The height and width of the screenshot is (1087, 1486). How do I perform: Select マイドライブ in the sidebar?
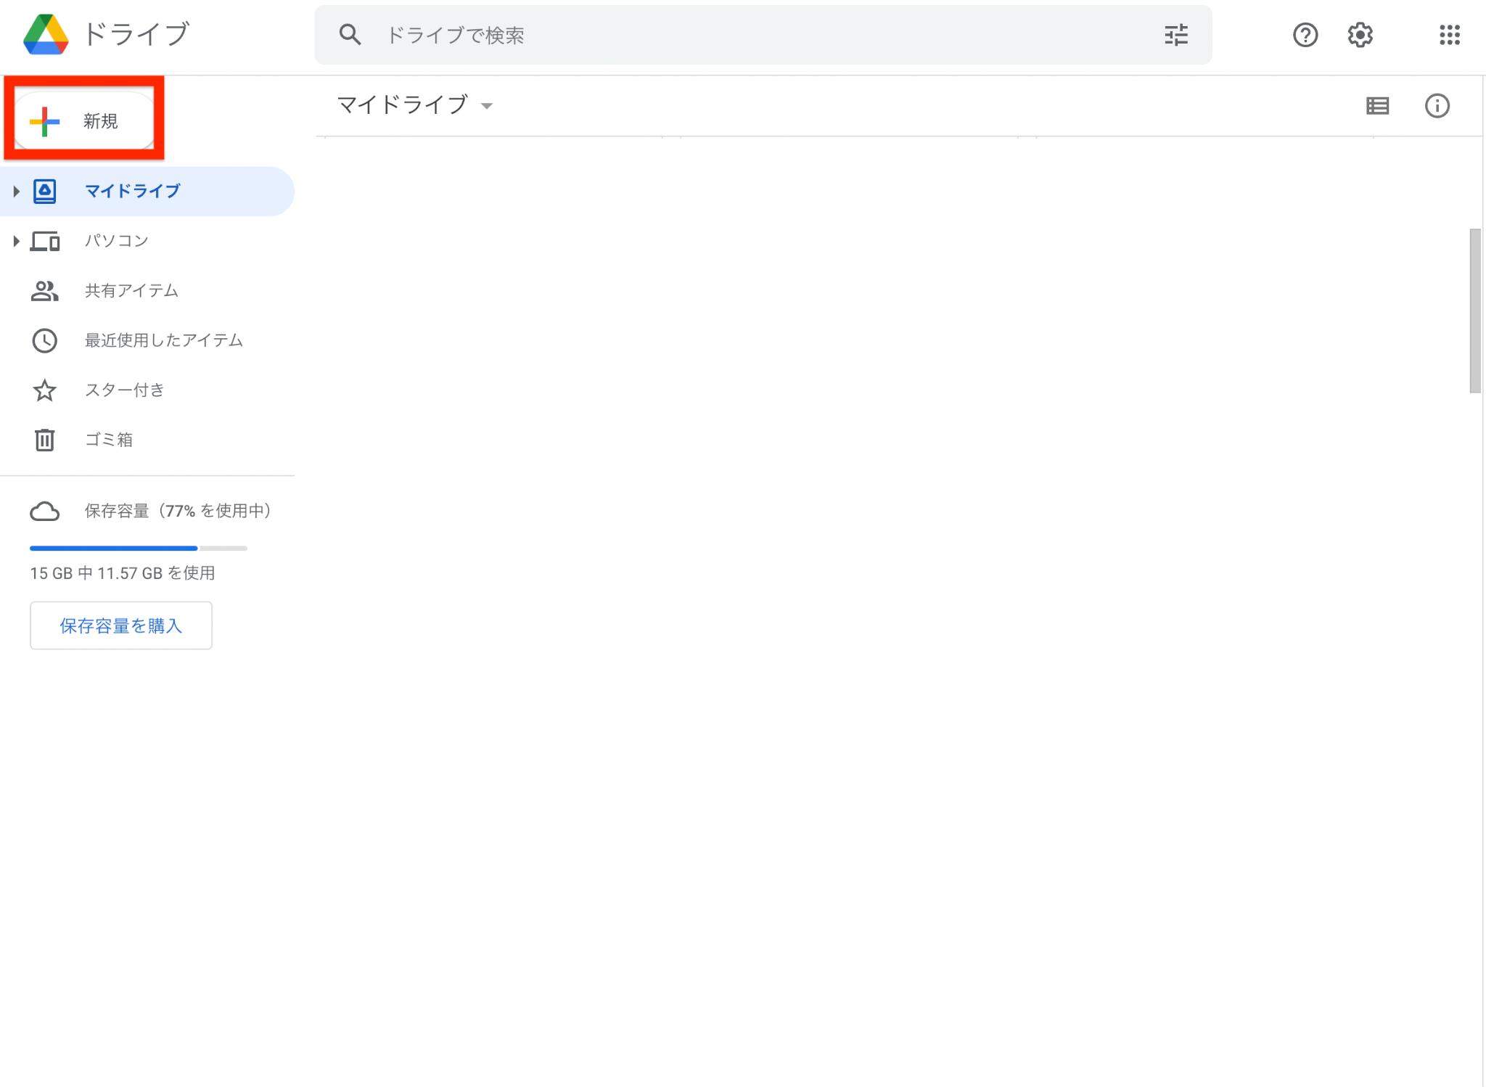click(131, 191)
